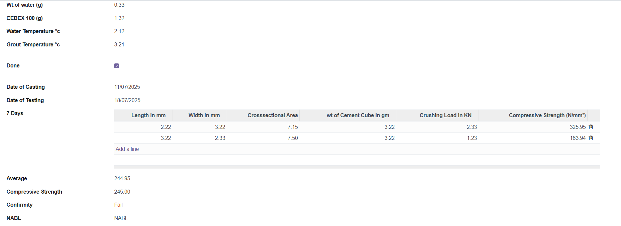
Task: Click the Length in mm column header
Action: coord(148,115)
